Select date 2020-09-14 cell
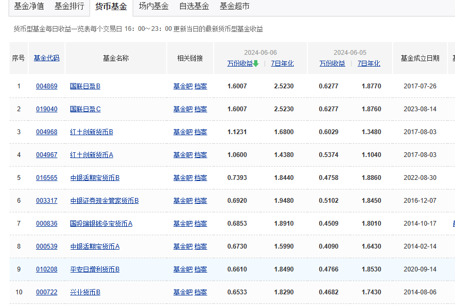 pyautogui.click(x=420, y=269)
